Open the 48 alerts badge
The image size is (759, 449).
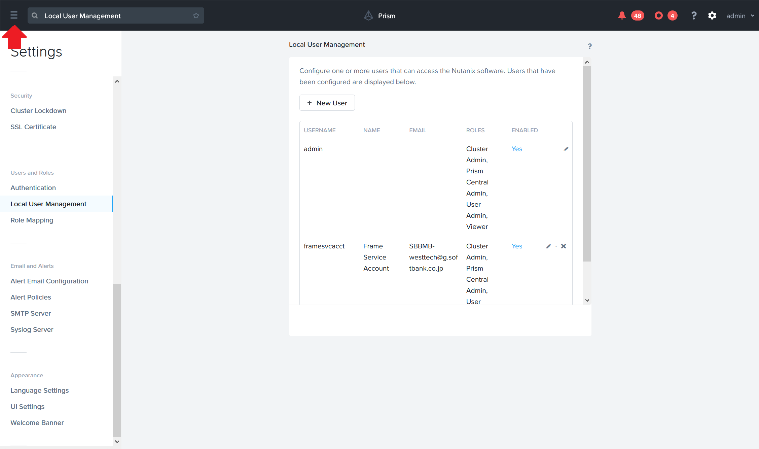pyautogui.click(x=638, y=16)
